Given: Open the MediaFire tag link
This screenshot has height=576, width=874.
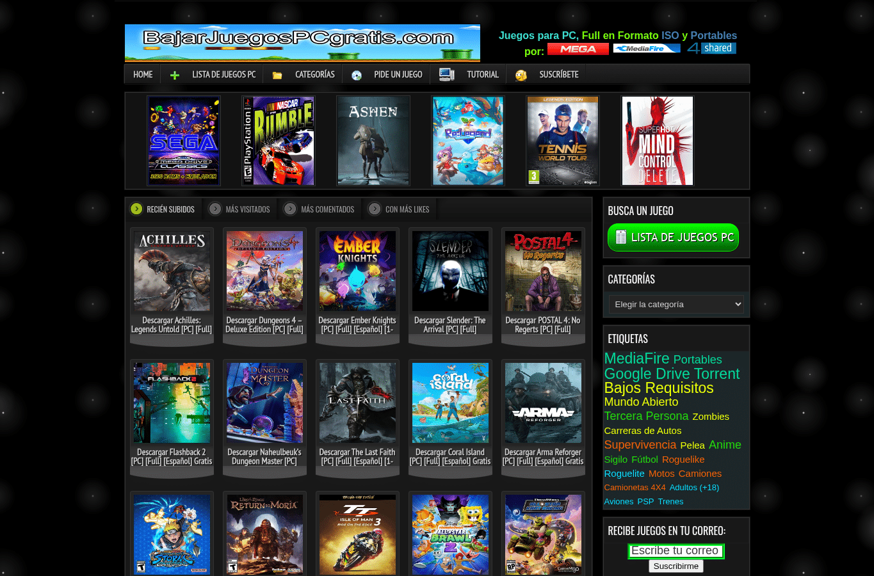Looking at the screenshot, I should pyautogui.click(x=637, y=358).
